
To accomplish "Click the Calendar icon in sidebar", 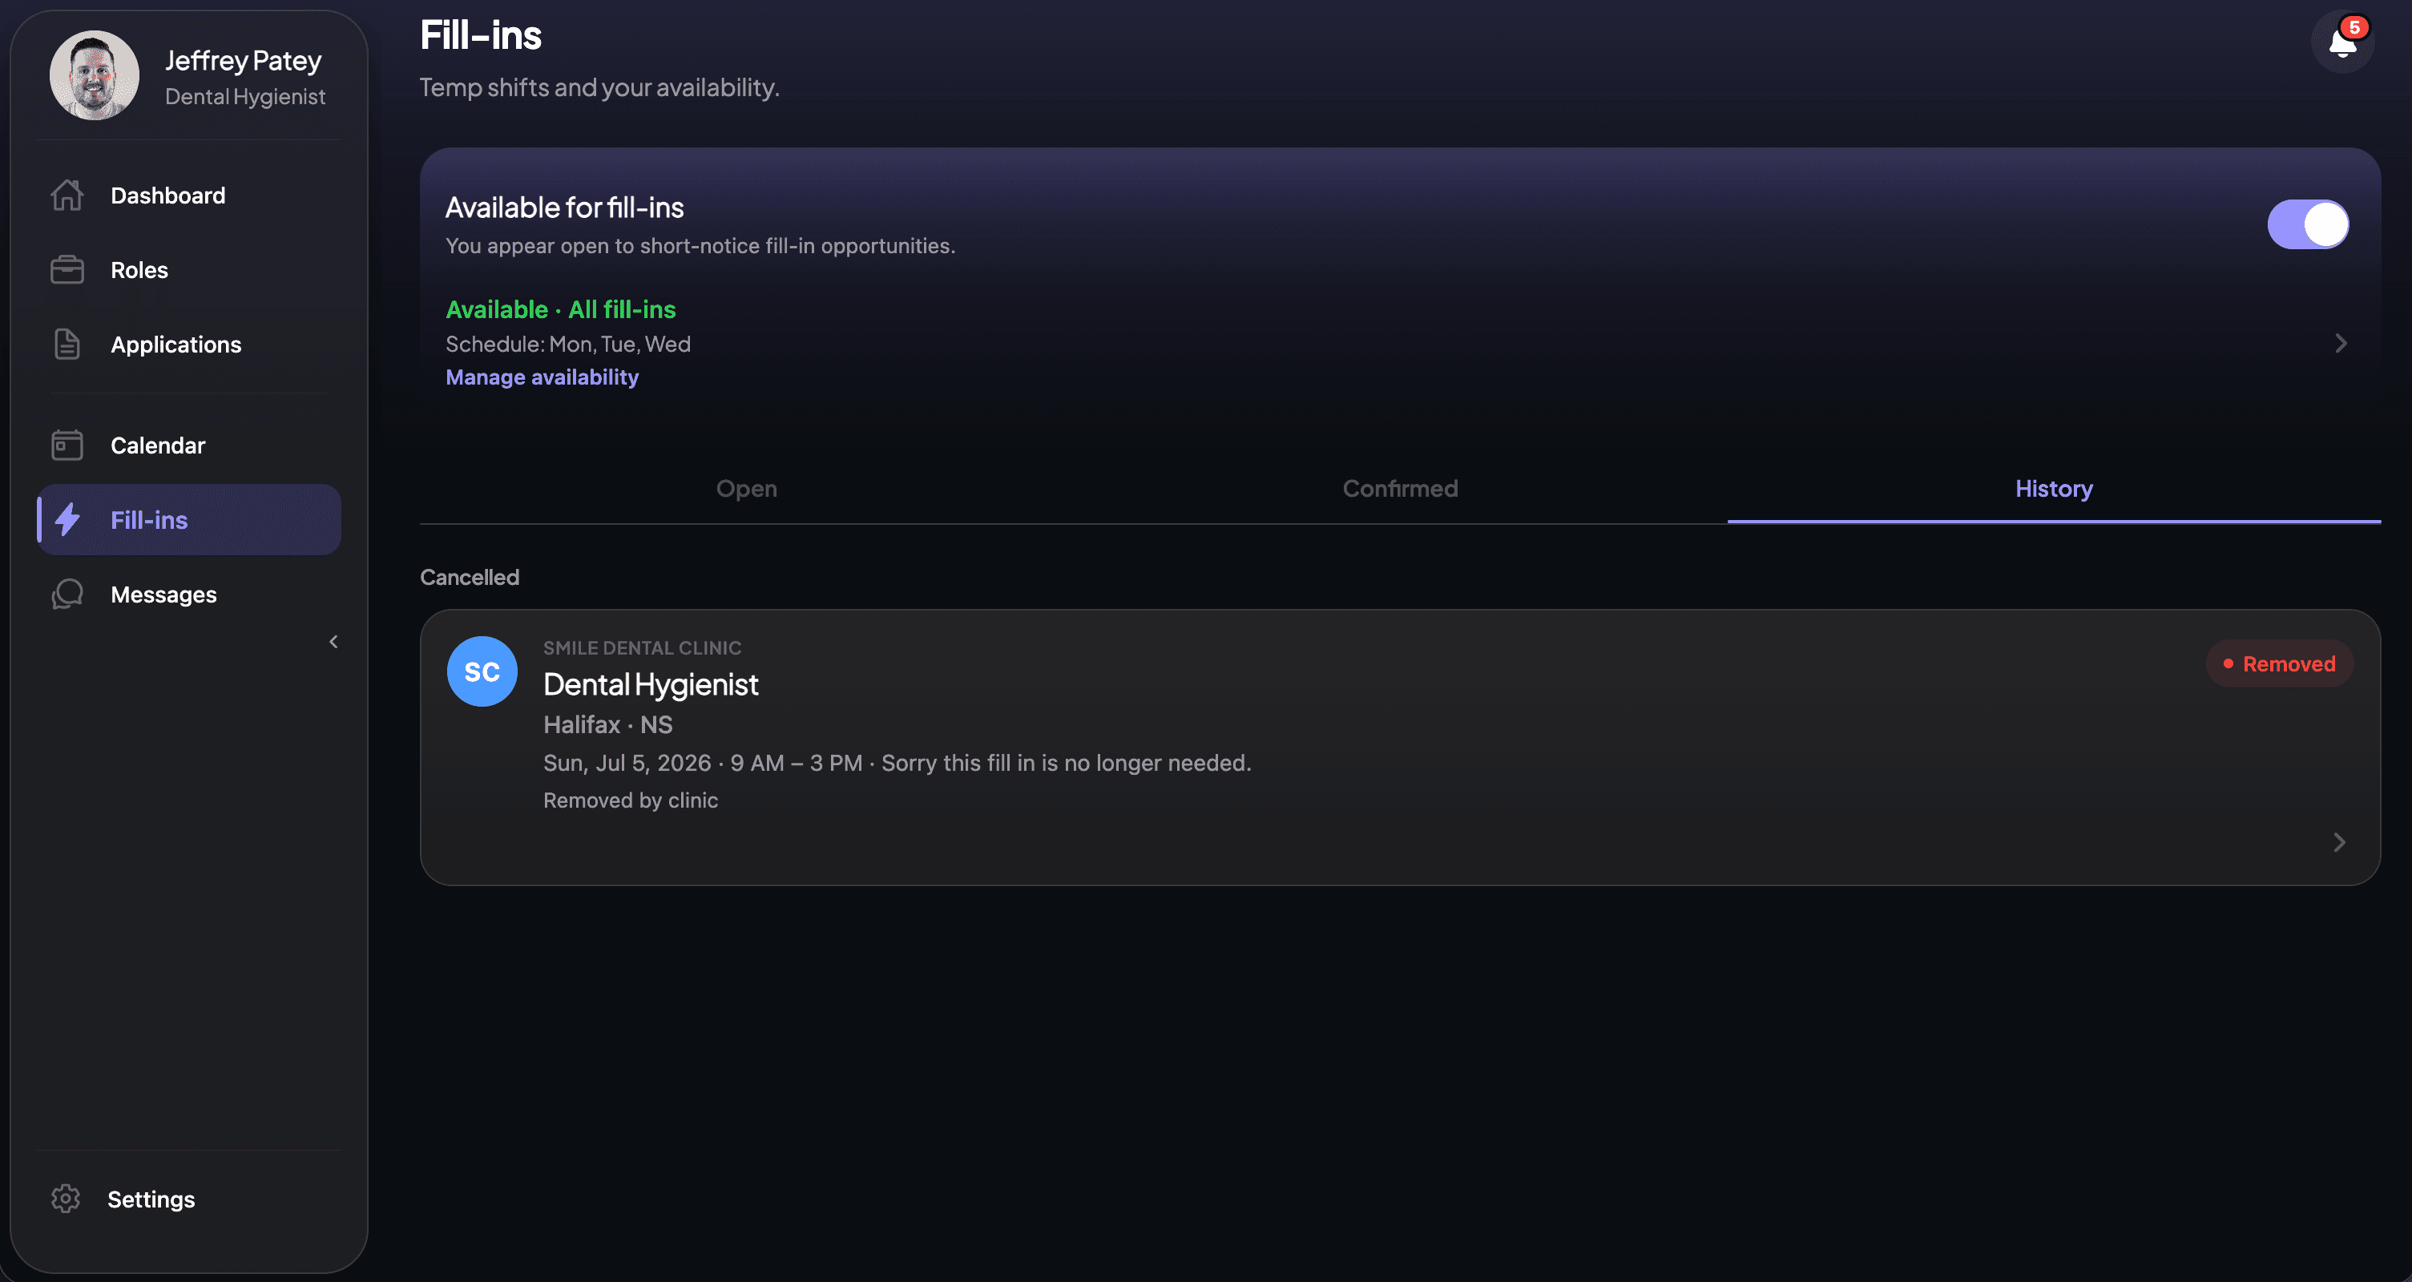I will [67, 445].
